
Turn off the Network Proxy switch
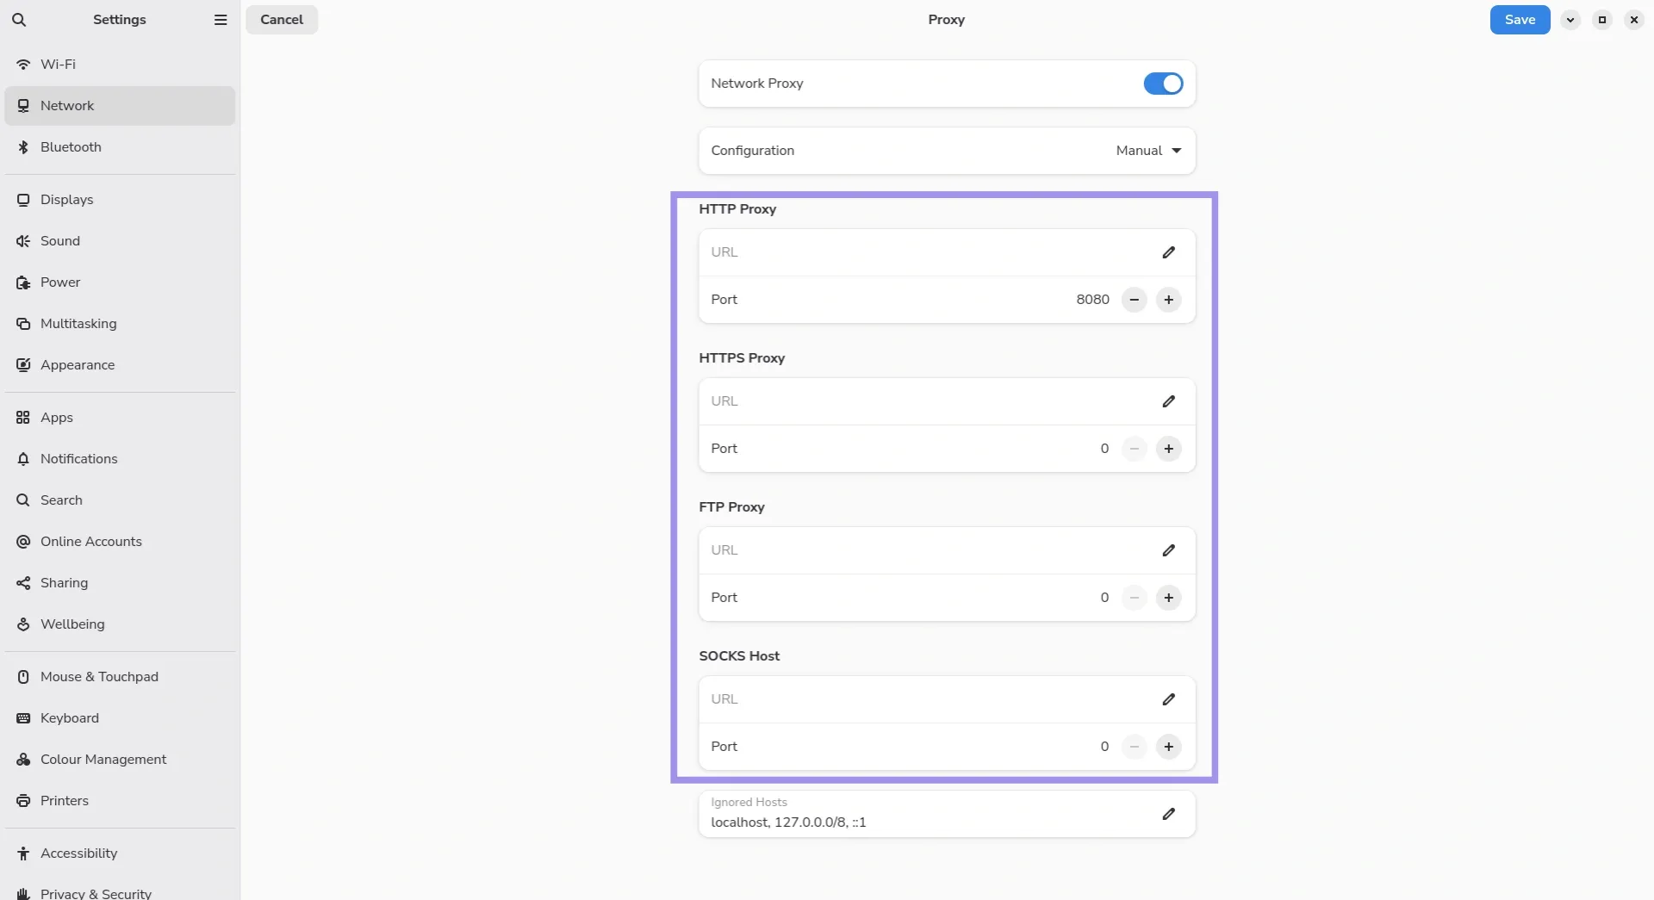pos(1163,84)
